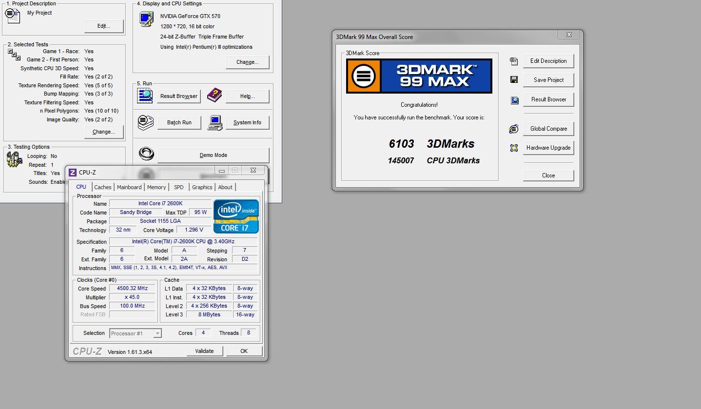Open the System Info button
Viewport: 701px width, 409px height.
pos(247,122)
